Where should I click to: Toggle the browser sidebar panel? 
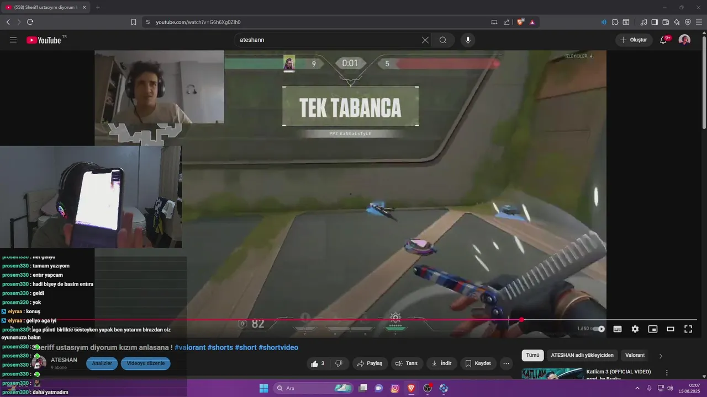655,22
